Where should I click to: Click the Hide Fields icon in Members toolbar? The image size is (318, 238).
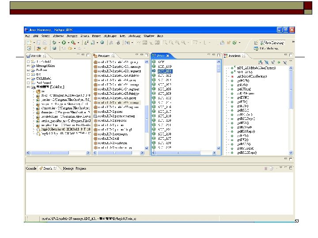[x=267, y=62]
